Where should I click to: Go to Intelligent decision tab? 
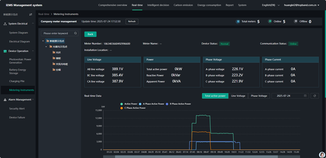[158, 5]
